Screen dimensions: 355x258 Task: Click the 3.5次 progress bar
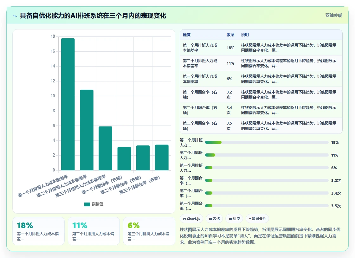[x=267, y=206]
